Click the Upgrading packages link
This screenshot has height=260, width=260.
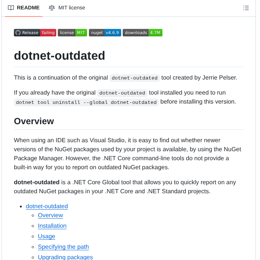[65, 257]
